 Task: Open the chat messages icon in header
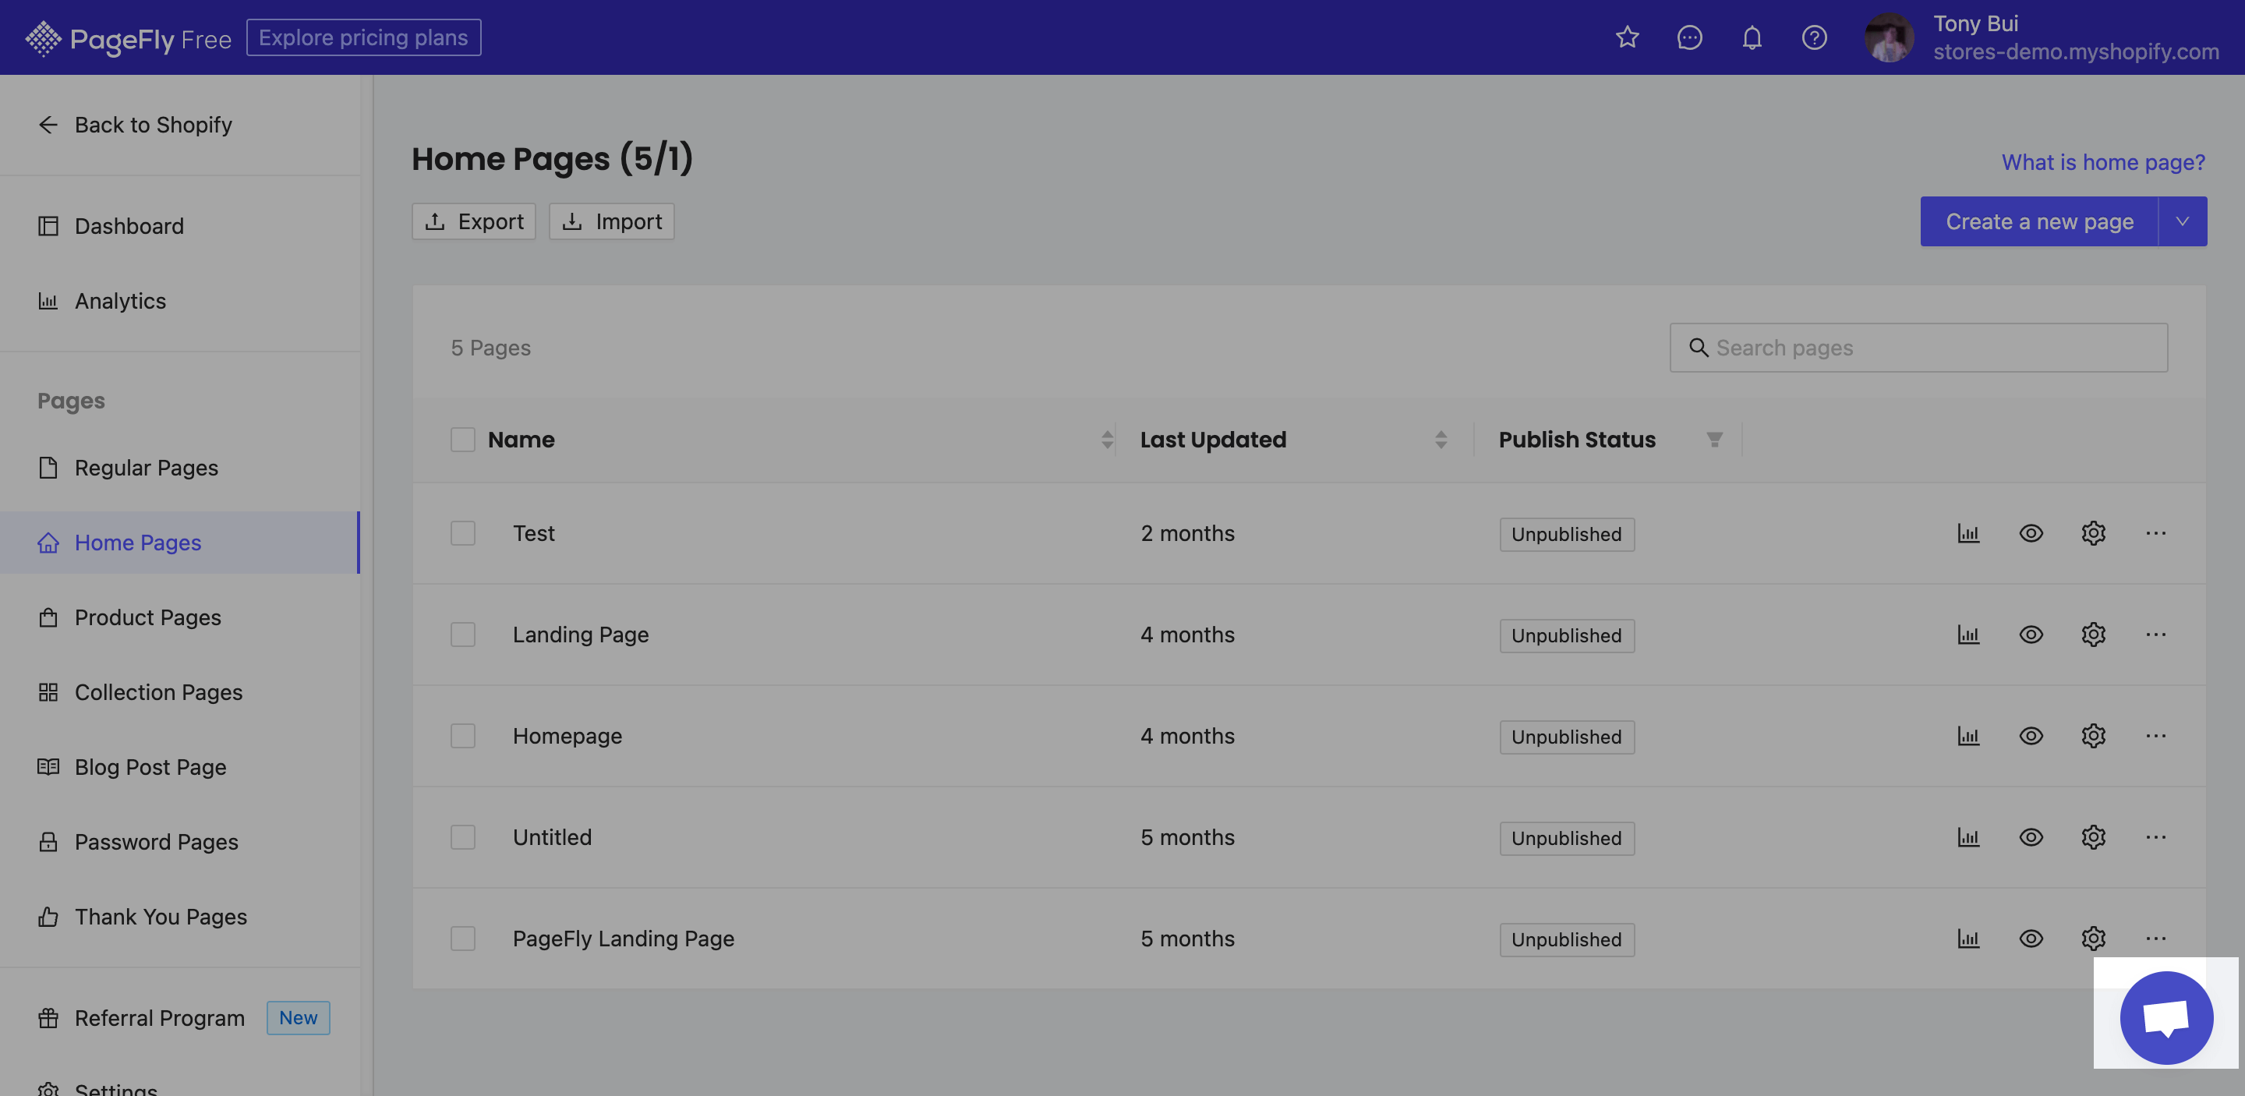1689,37
